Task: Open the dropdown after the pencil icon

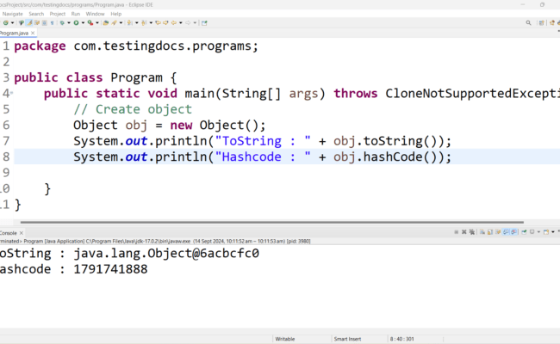Action: pyautogui.click(x=121, y=23)
